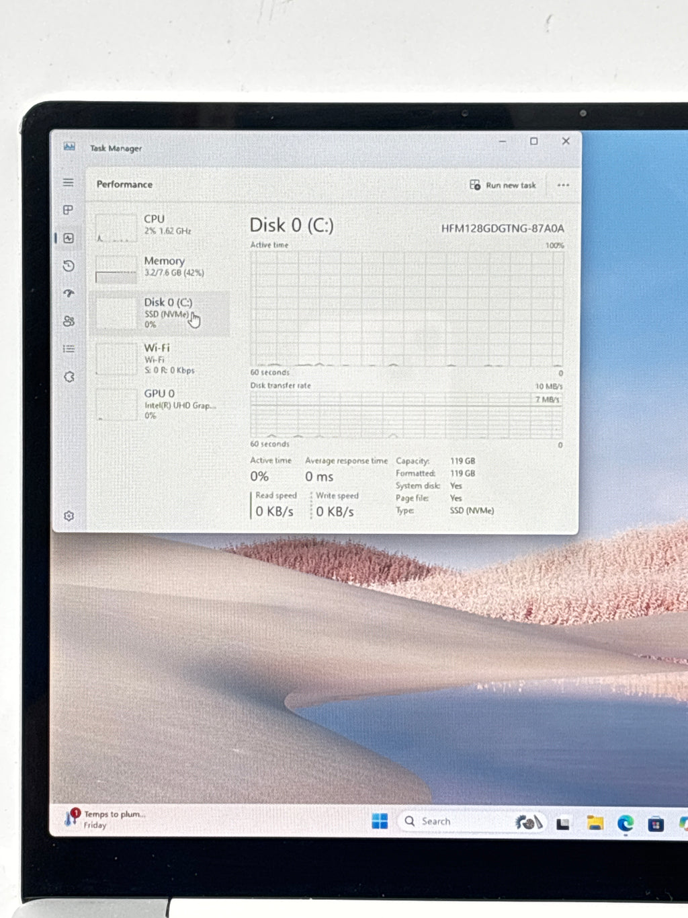Screen dimensions: 688x918
Task: Click the Formatted 119 GB value
Action: pyautogui.click(x=462, y=473)
